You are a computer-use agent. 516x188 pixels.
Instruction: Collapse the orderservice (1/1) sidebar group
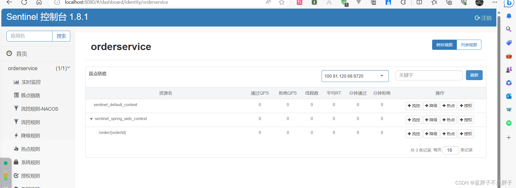pyautogui.click(x=39, y=68)
